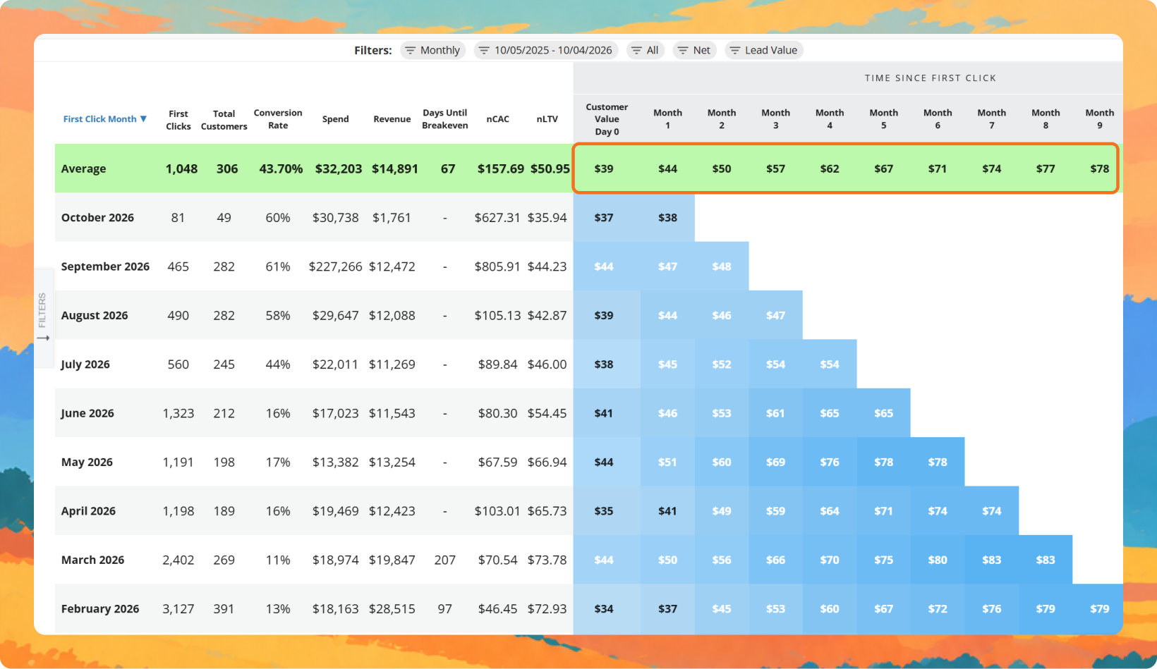Sort by Total Customers column header
This screenshot has width=1157, height=669.
pos(224,120)
